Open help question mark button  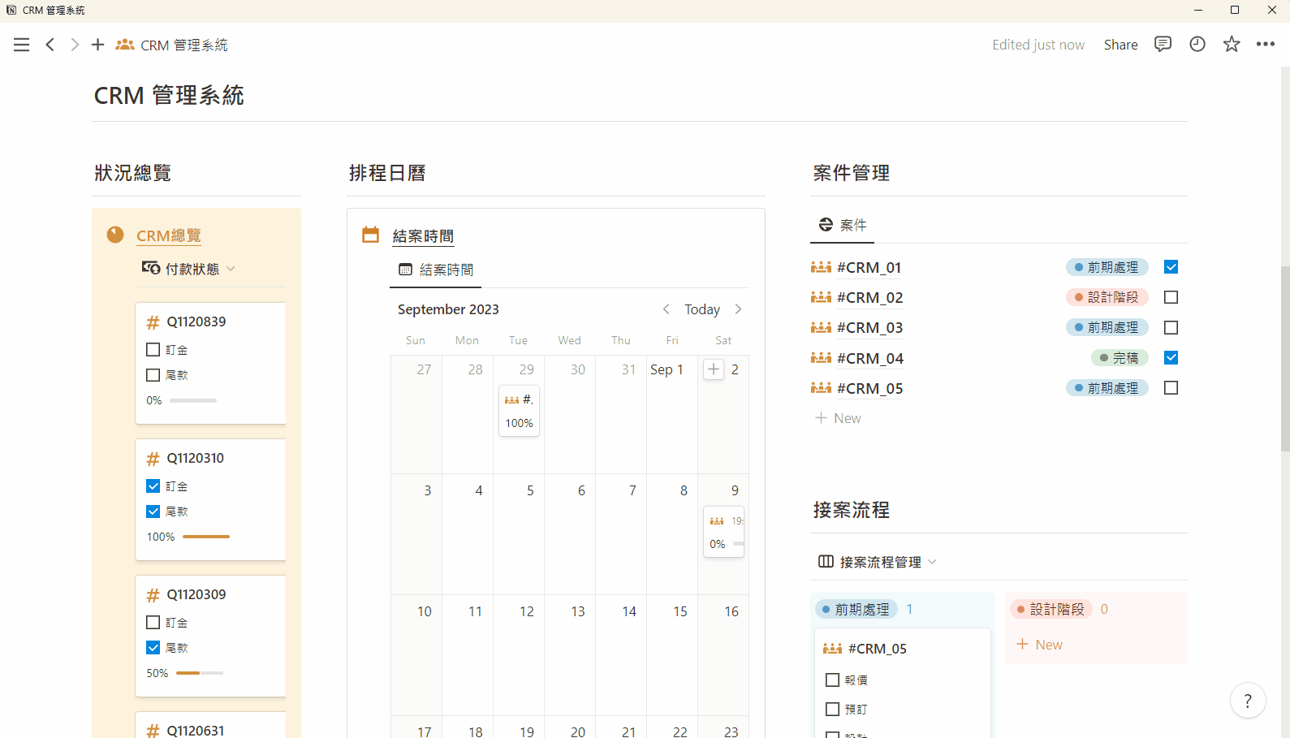[1248, 701]
